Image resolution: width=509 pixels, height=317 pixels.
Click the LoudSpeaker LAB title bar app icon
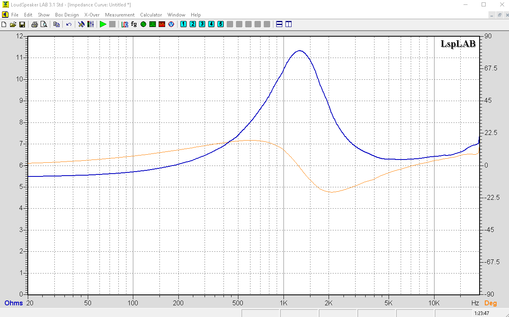click(x=5, y=4)
